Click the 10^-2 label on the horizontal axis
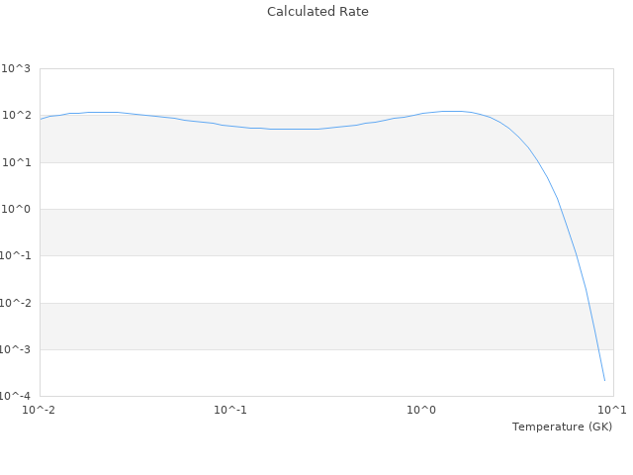 pos(40,410)
